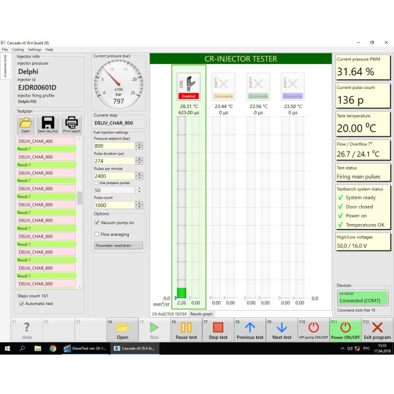Click the Save result(s) floppy disk icon
This screenshot has width=394, height=394.
48,124
